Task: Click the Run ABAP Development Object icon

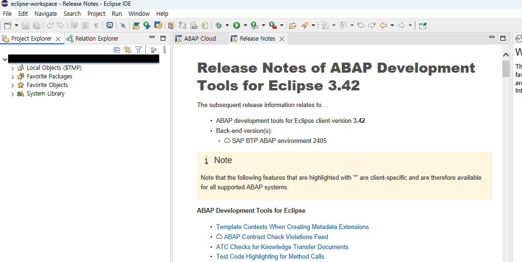Action: [x=147, y=25]
